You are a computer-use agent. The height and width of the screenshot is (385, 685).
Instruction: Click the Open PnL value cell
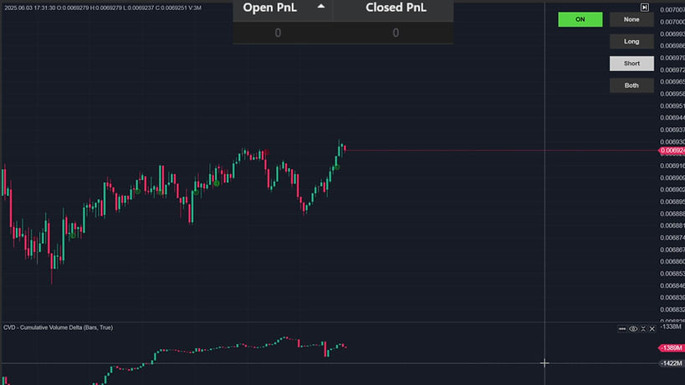(278, 33)
